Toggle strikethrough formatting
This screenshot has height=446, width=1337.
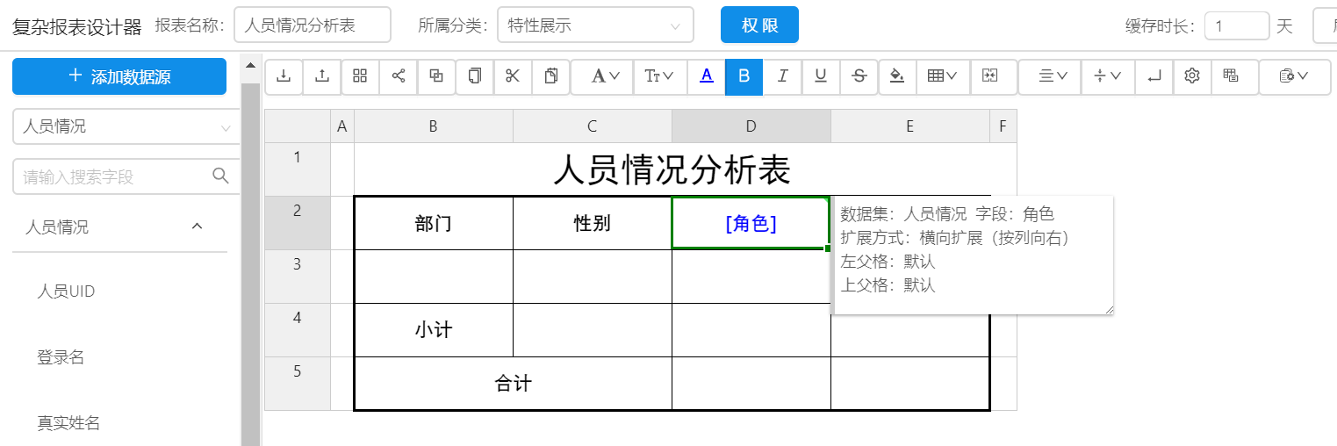pos(859,76)
